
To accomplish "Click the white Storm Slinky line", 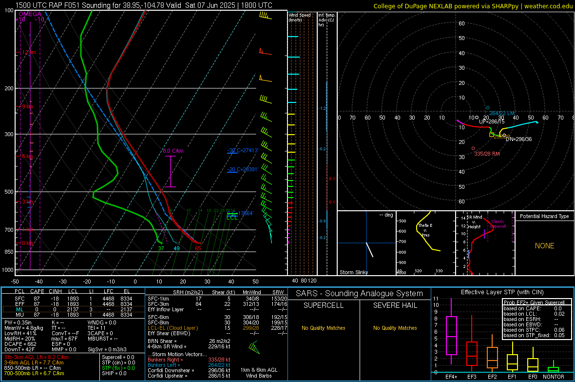I will point(370,250).
